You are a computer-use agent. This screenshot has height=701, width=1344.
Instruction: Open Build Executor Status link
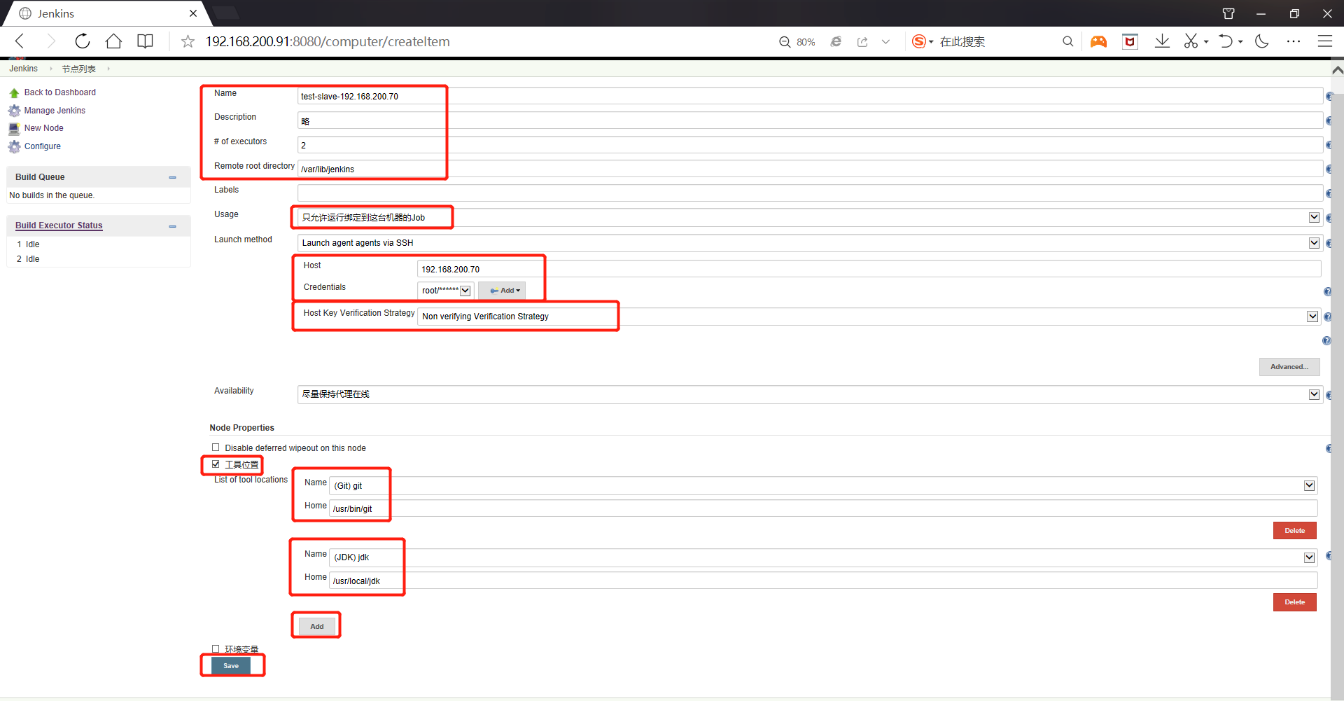[x=59, y=225]
